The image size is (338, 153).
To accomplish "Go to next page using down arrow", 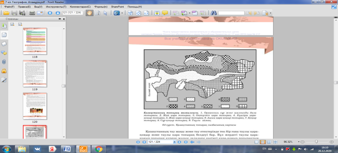I will coord(58,13).
